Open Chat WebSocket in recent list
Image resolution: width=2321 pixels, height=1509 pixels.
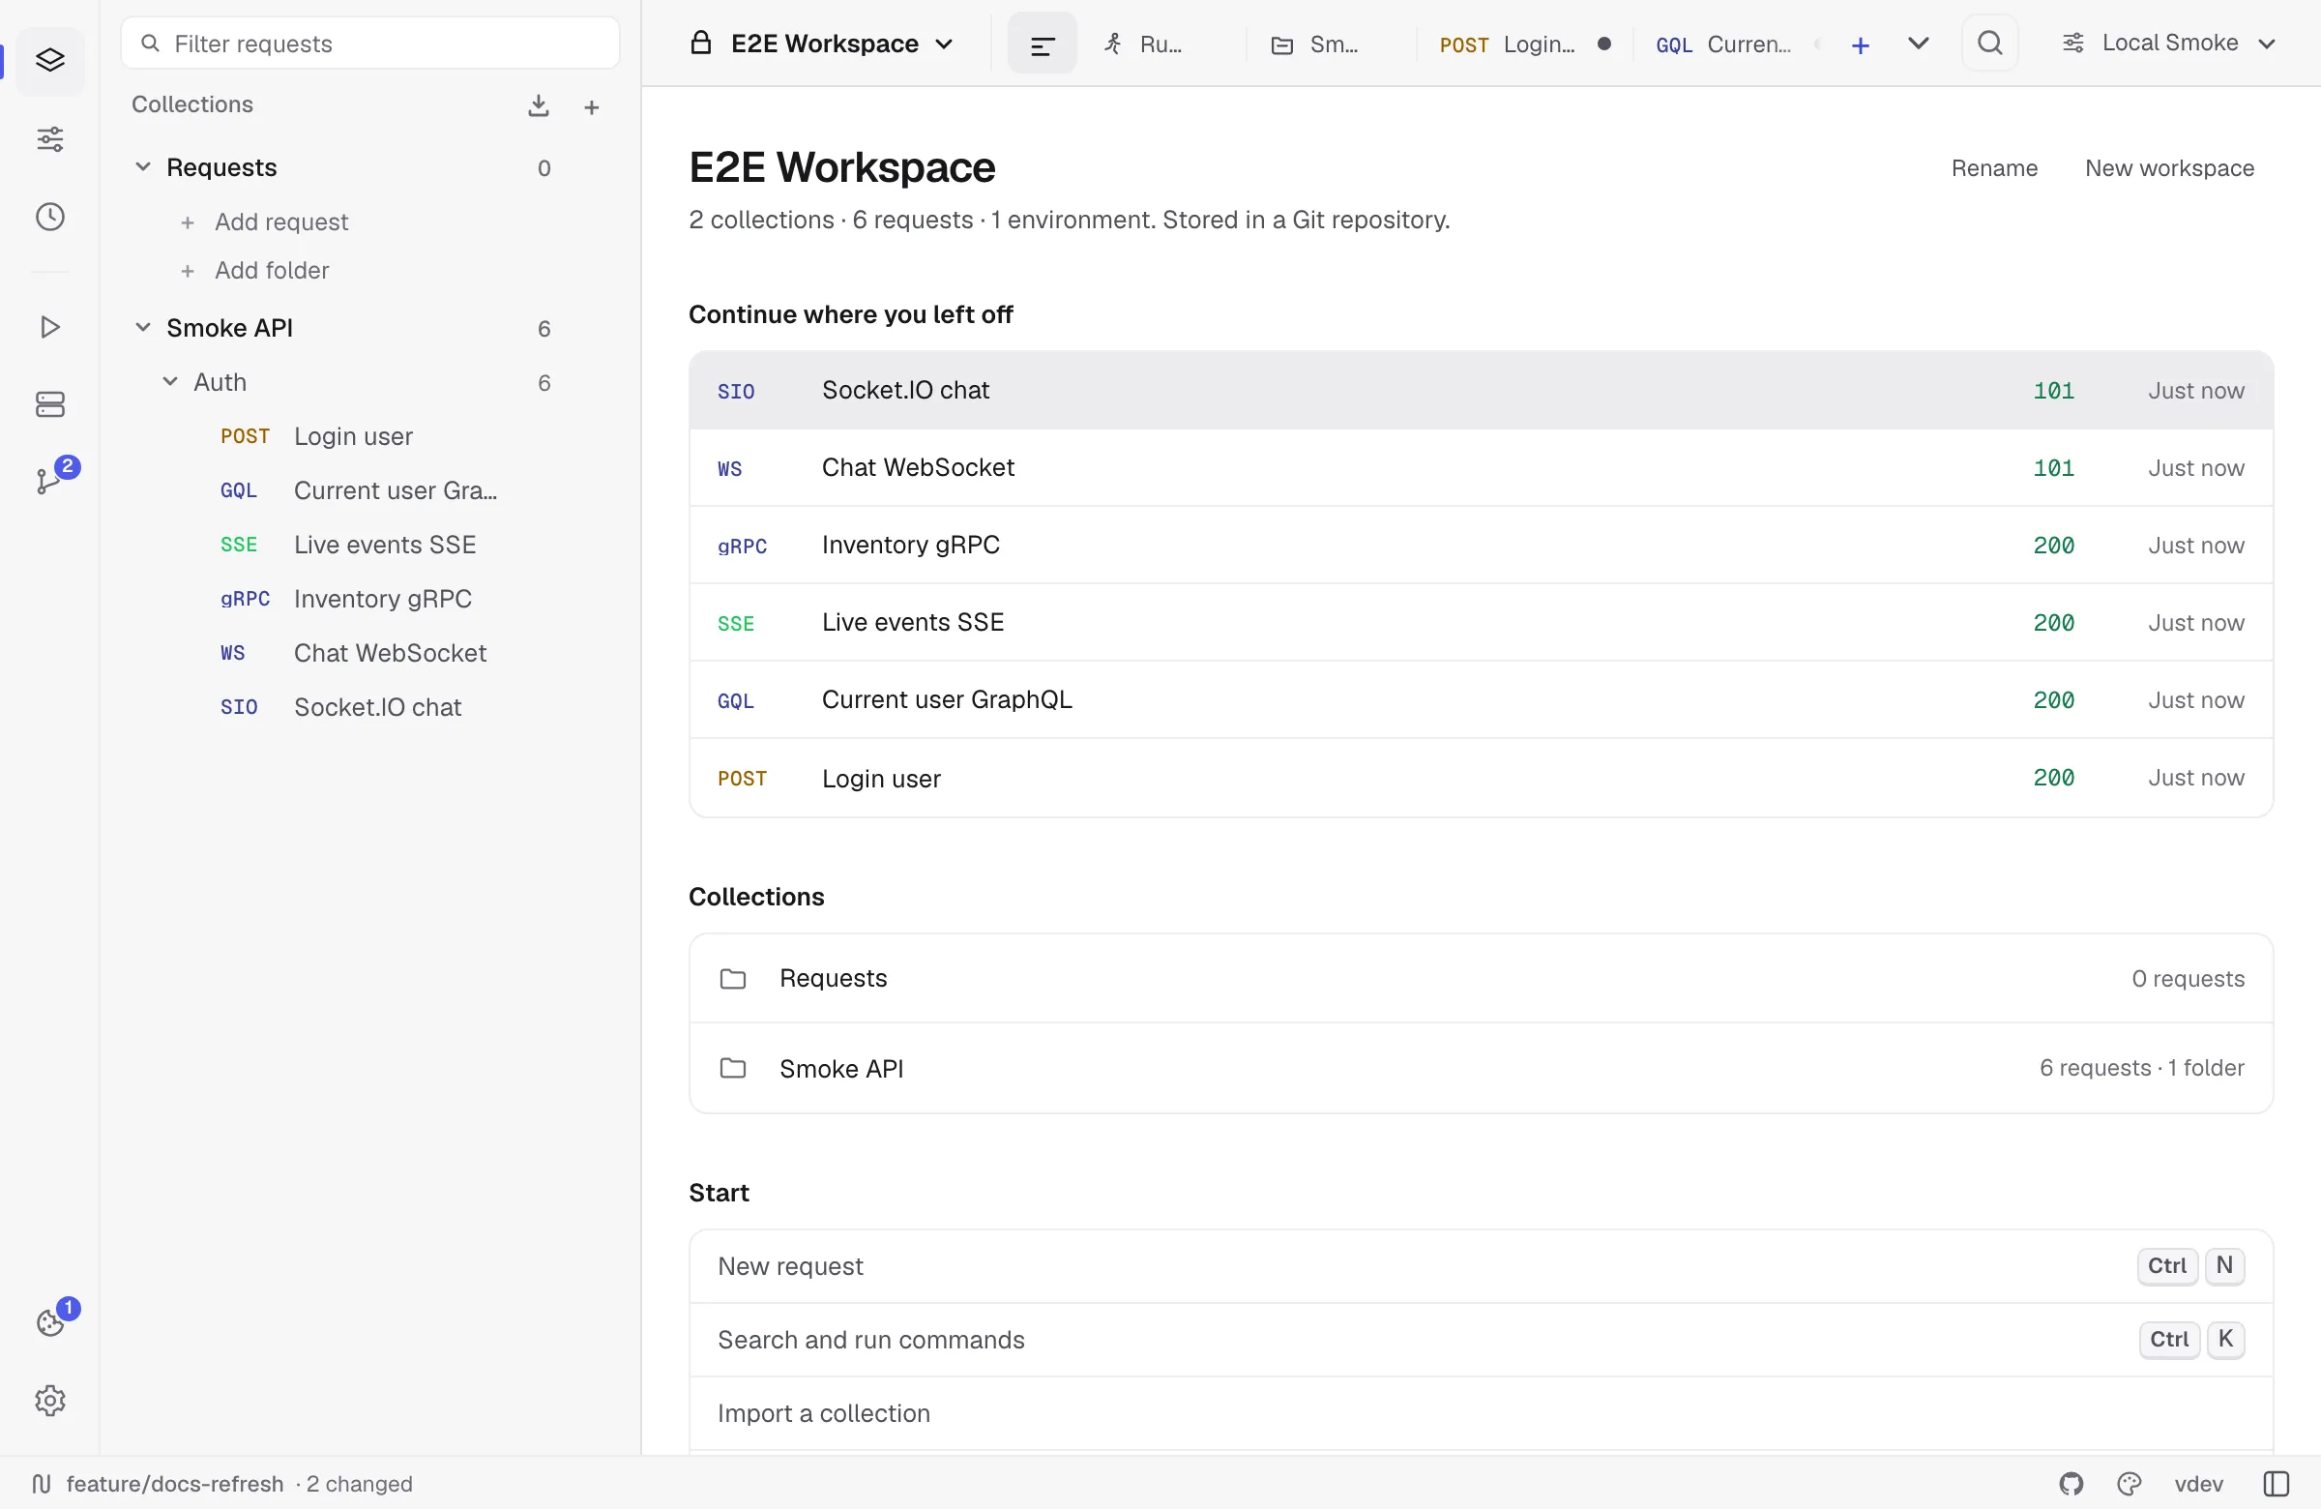click(x=1481, y=467)
